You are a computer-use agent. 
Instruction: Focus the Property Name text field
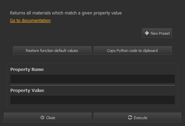tap(92, 79)
